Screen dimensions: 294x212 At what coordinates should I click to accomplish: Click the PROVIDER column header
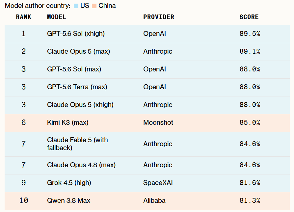click(159, 17)
